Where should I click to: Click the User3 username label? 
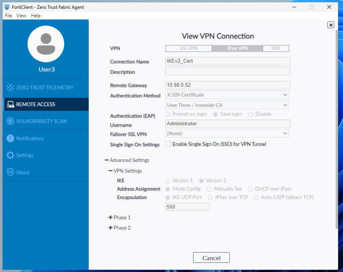[x=47, y=69]
